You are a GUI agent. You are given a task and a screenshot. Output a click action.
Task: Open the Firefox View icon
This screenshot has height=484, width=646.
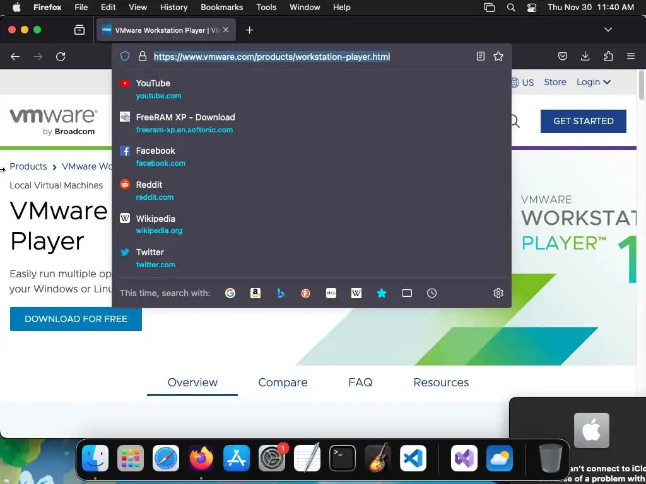[x=79, y=30]
